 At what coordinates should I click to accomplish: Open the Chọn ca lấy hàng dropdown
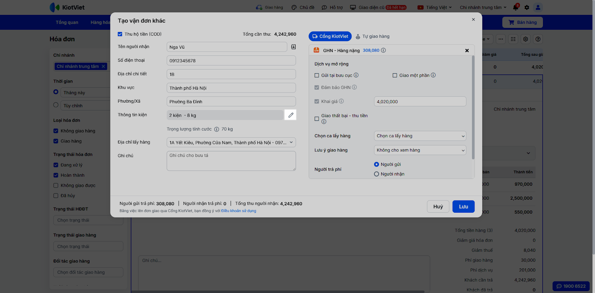[420, 136]
